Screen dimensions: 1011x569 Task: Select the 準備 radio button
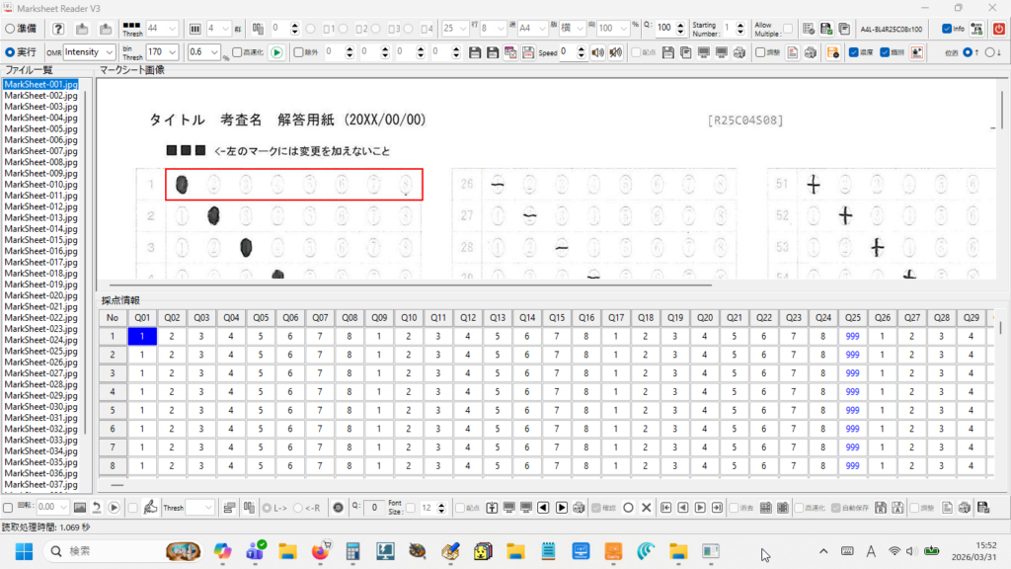pyautogui.click(x=11, y=29)
